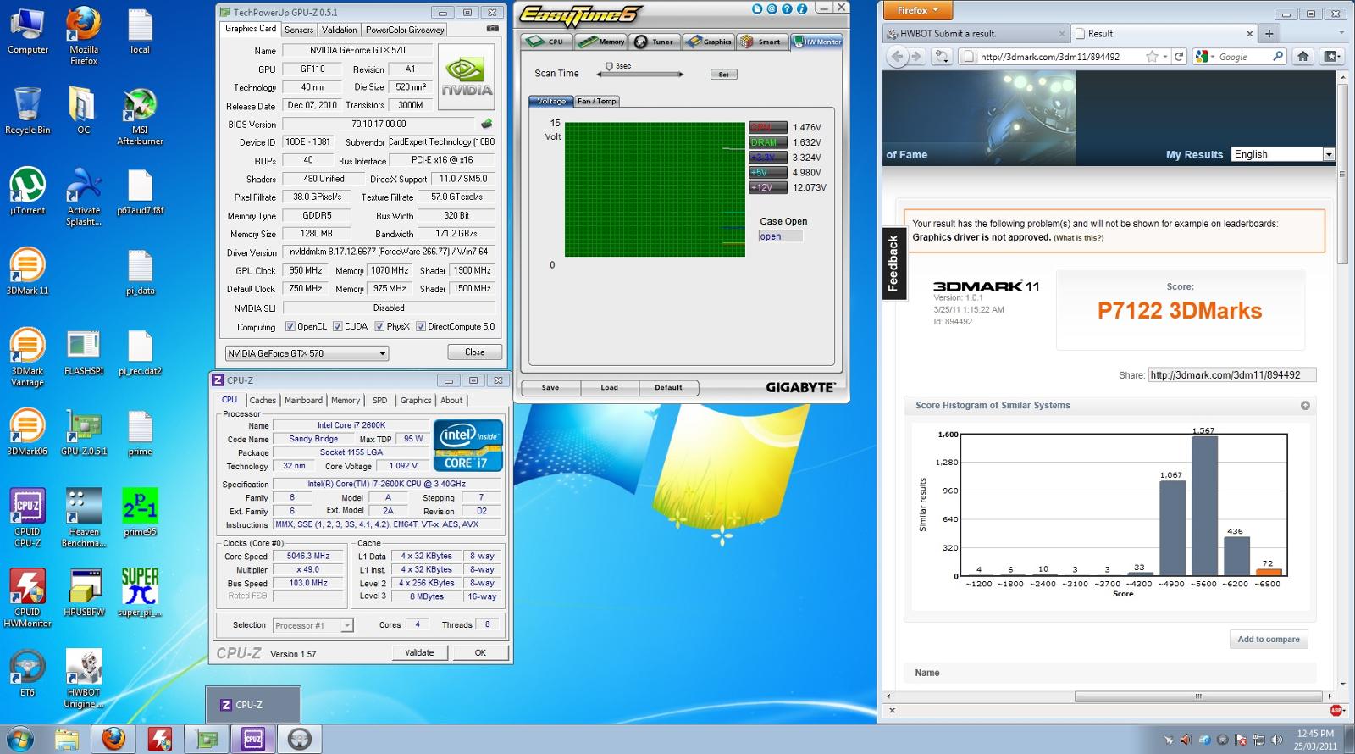
Task: Click the Firefox reload button
Action: (1178, 57)
